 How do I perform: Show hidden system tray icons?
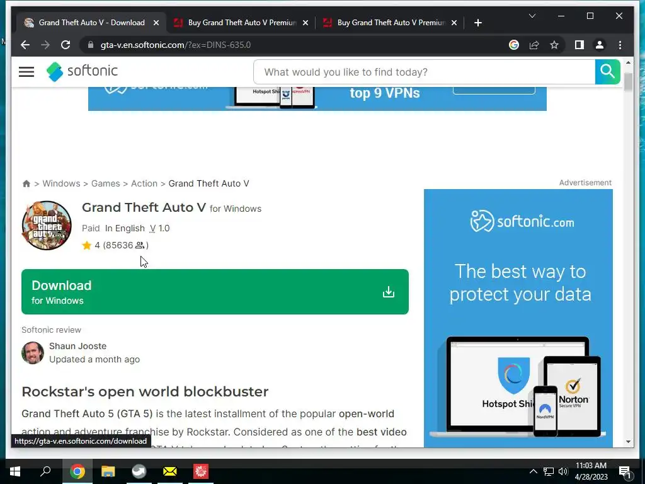point(533,471)
